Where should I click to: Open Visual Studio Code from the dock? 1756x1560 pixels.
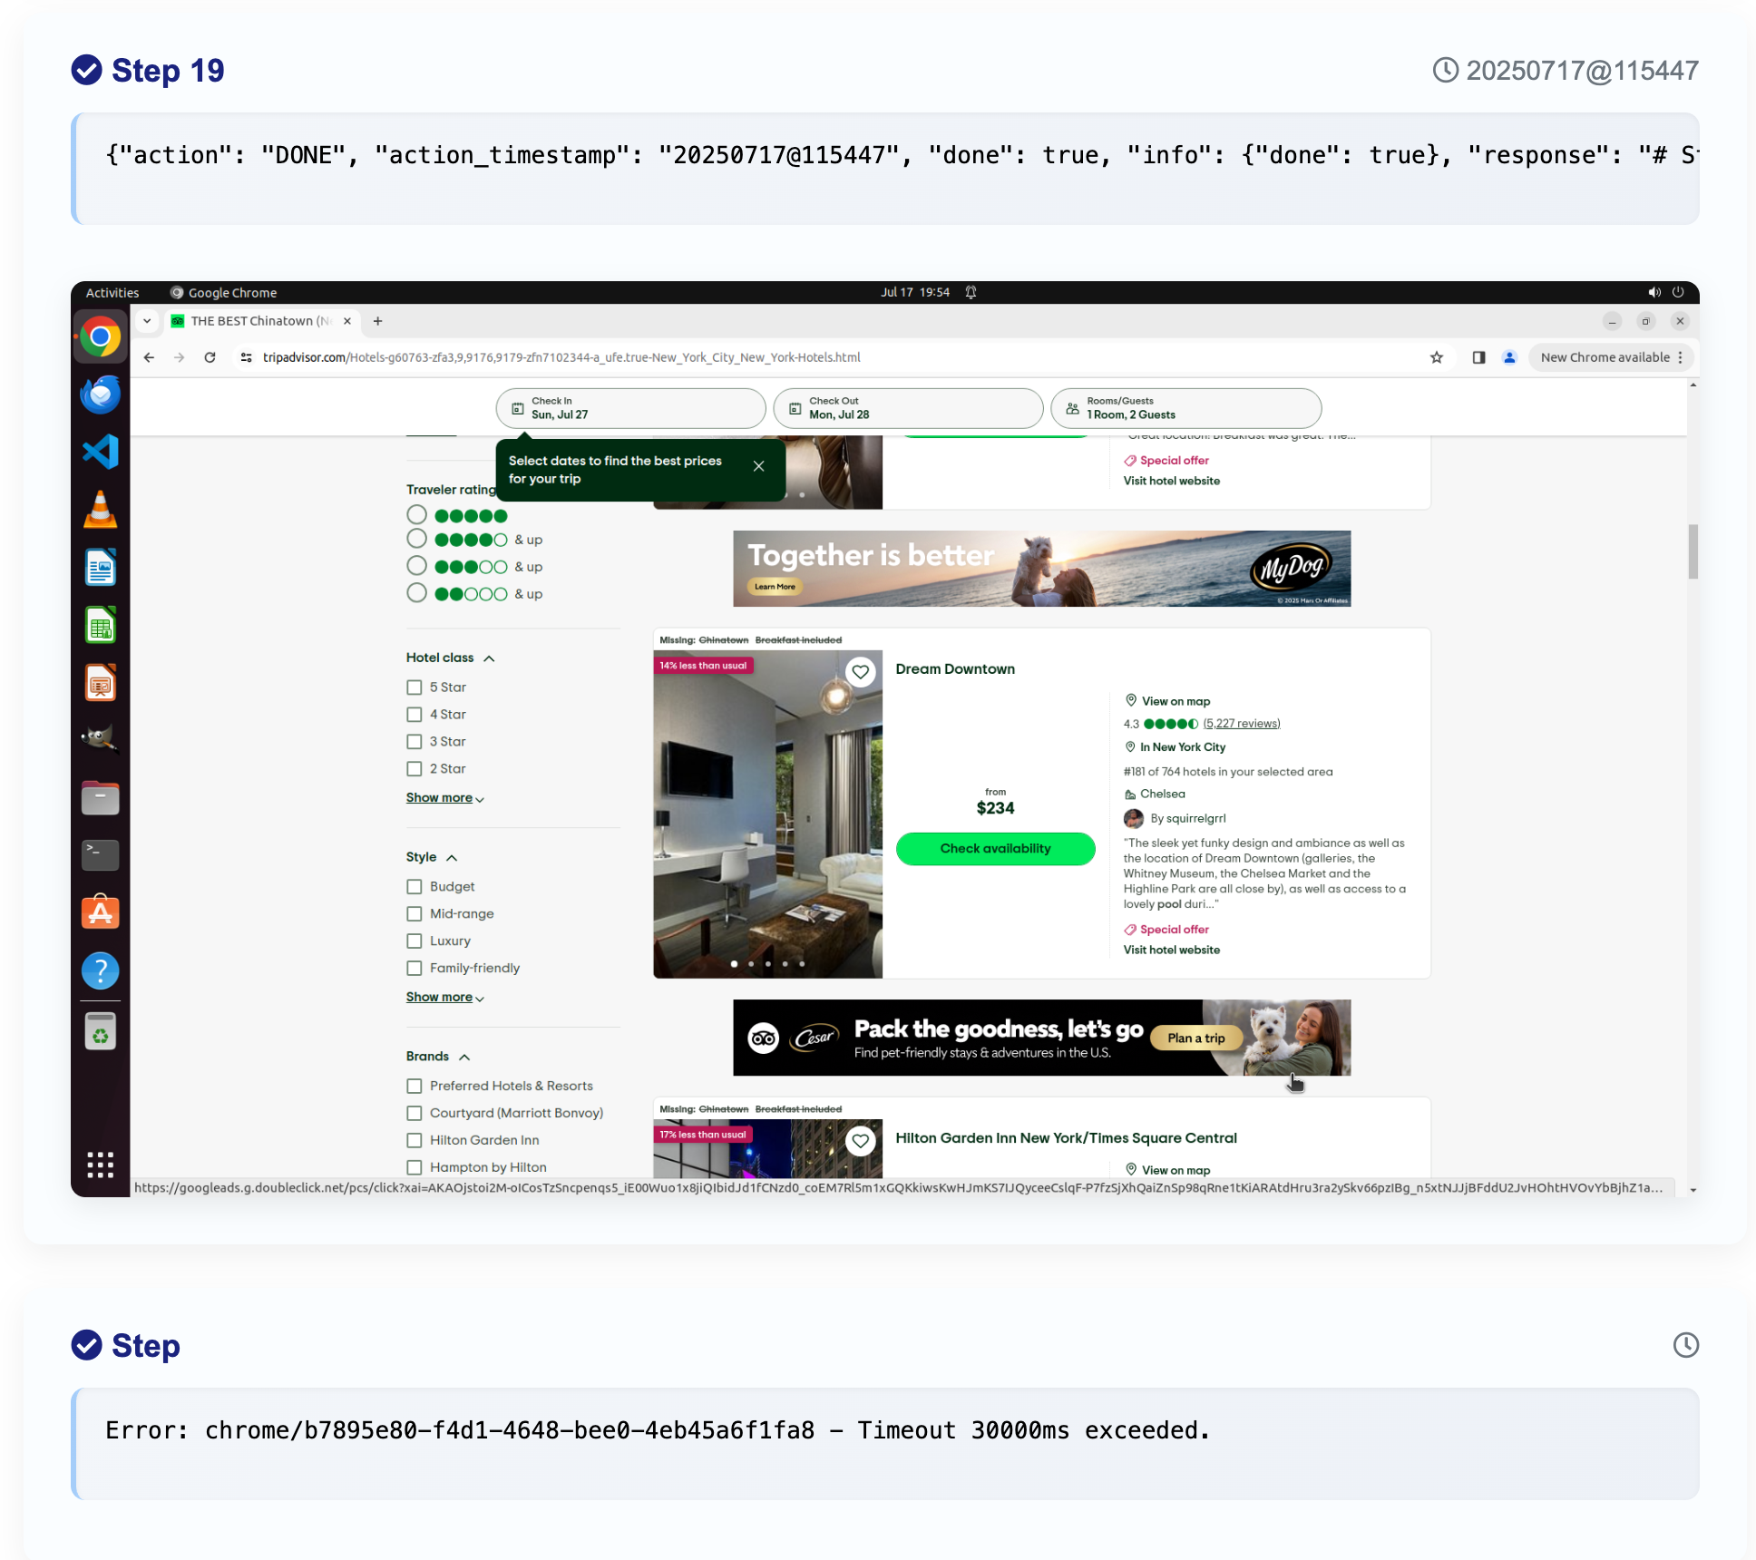click(x=100, y=451)
